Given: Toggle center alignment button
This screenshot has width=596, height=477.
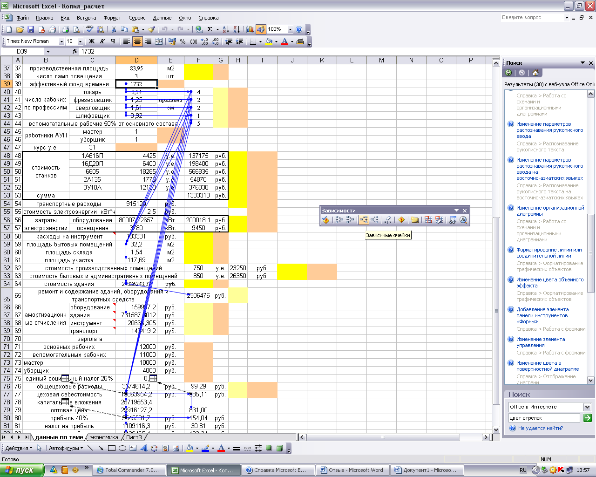Looking at the screenshot, I should [137, 41].
